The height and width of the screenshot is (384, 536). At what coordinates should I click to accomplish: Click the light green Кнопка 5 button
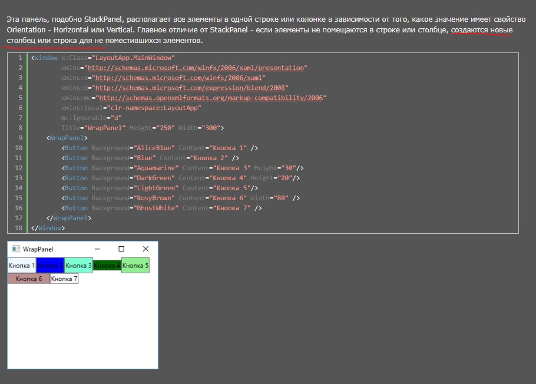[135, 266]
